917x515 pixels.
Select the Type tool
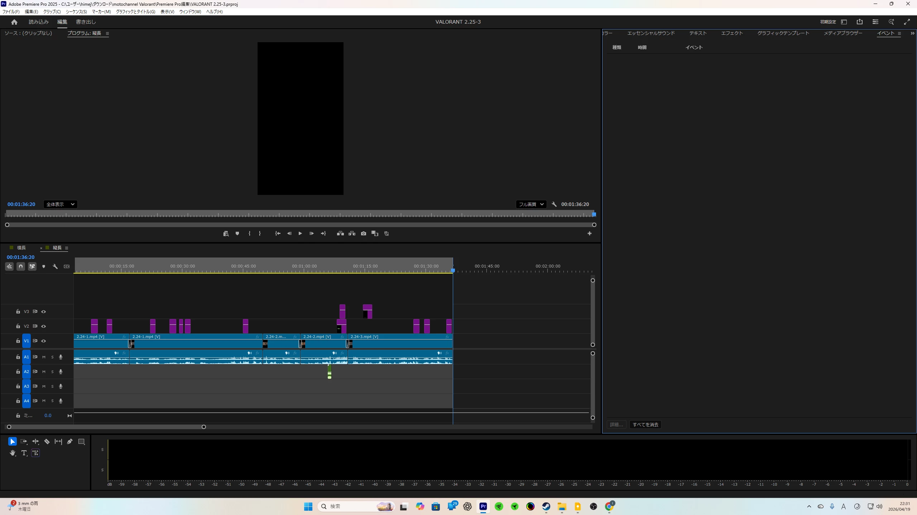(x=24, y=453)
